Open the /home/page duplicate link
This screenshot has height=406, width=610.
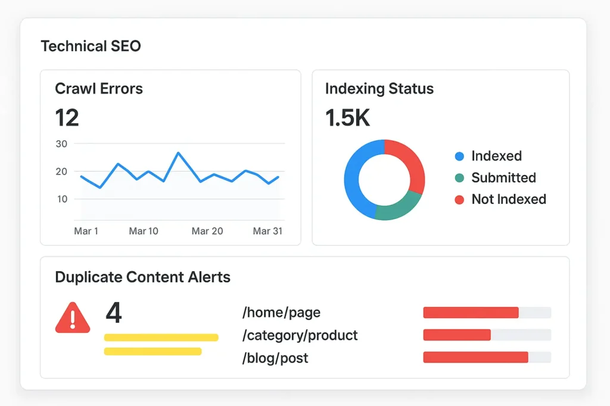[281, 313]
